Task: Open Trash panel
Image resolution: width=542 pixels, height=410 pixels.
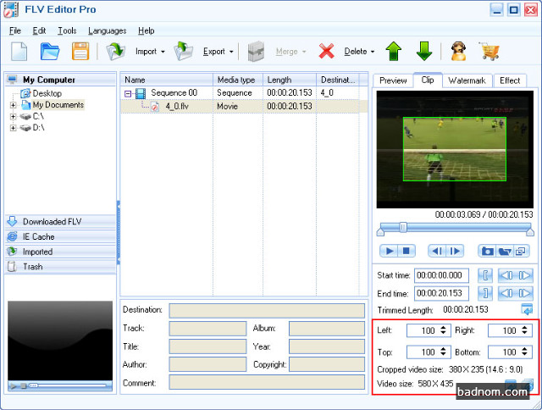Action: 60,267
